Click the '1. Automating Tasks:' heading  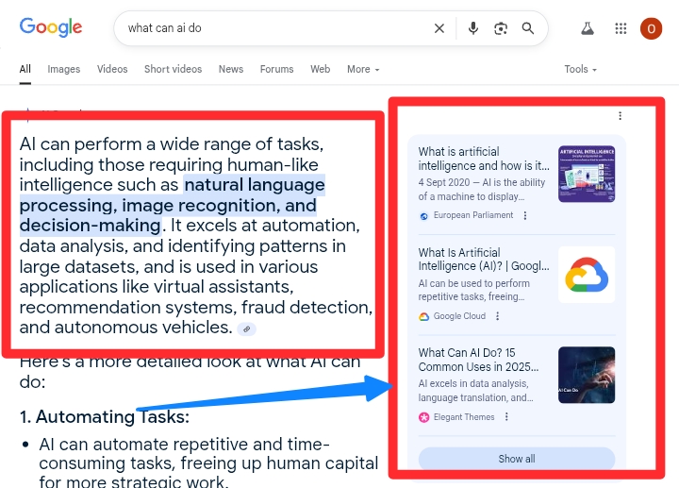coord(105,417)
